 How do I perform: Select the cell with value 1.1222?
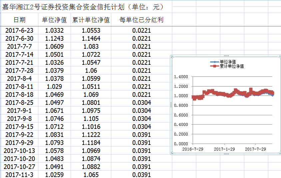coord(91,135)
